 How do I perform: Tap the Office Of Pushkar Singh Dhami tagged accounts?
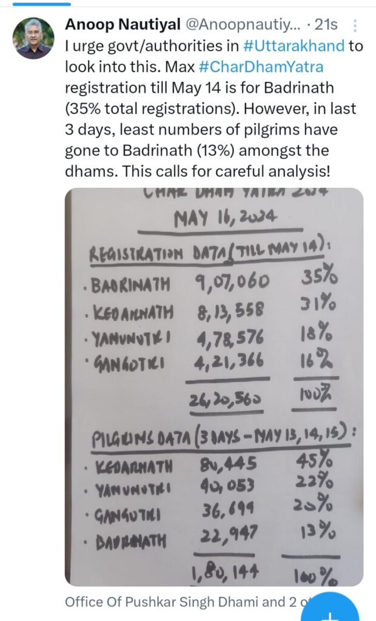(x=186, y=602)
